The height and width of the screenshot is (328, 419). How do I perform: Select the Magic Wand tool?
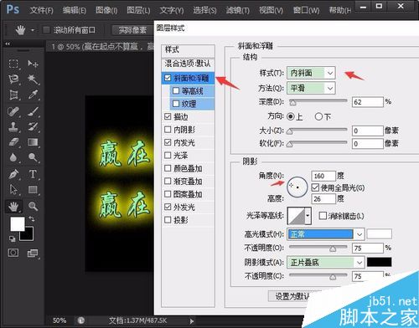pos(33,79)
